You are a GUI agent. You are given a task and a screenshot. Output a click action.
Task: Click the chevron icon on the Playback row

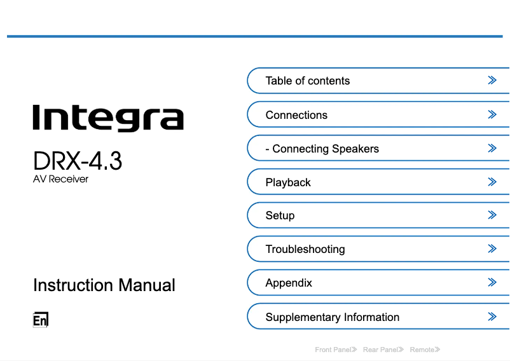coord(492,182)
